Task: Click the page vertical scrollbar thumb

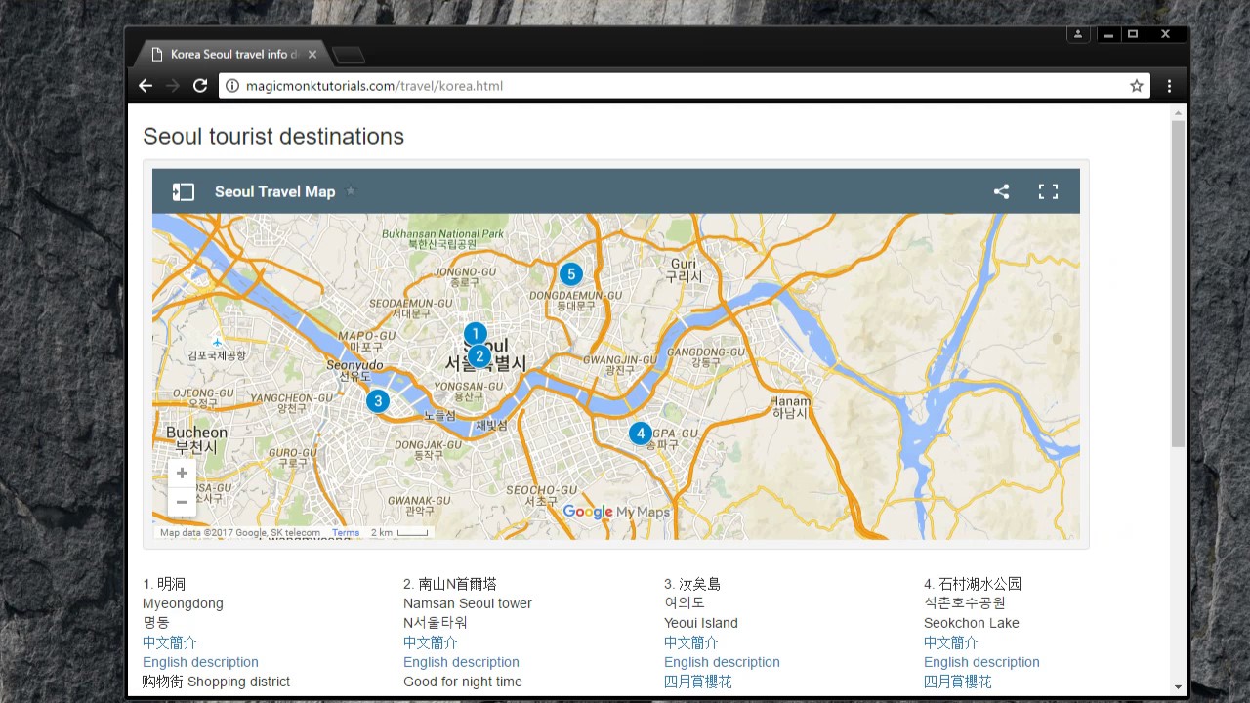Action: pyautogui.click(x=1178, y=283)
